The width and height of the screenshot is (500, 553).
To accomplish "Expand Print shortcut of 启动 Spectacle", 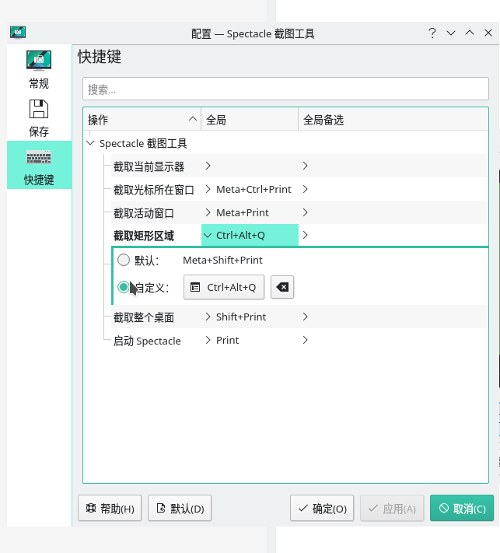I will [208, 340].
